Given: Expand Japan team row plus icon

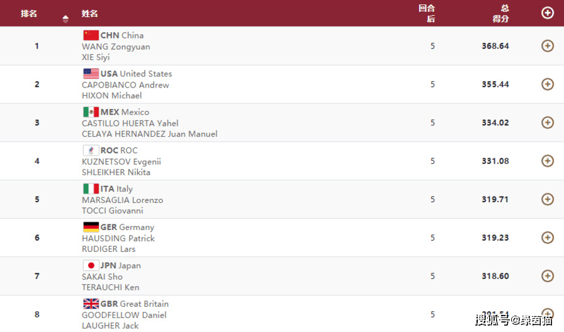Looking at the screenshot, I should (x=547, y=276).
